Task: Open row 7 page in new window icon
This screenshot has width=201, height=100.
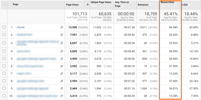Action: 62,74
